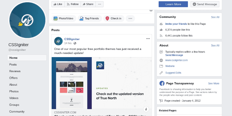Click Send Message link in About section

[174, 55]
